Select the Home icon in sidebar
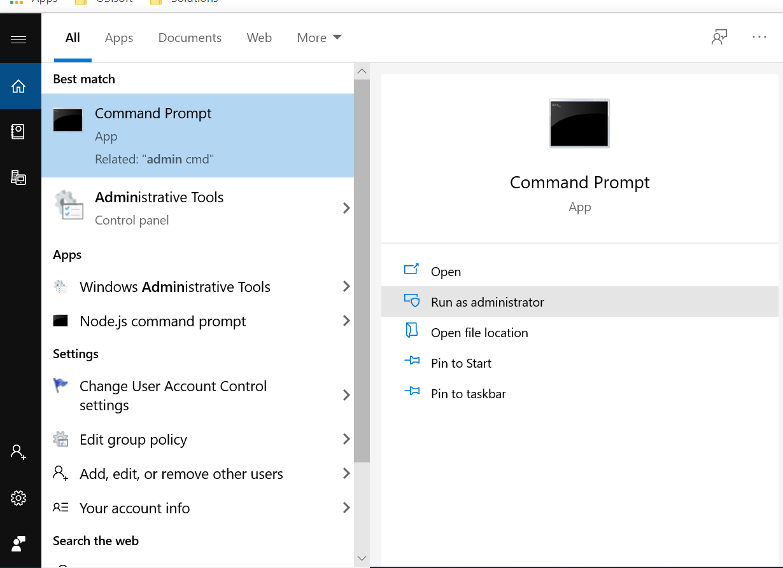The height and width of the screenshot is (568, 783). pyautogui.click(x=18, y=86)
